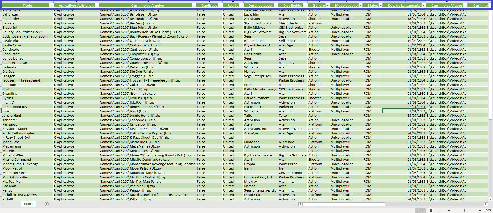Viewport: 493px width, 213px height.
Task: Open the Região column filter dropdown
Action: click(241, 5)
